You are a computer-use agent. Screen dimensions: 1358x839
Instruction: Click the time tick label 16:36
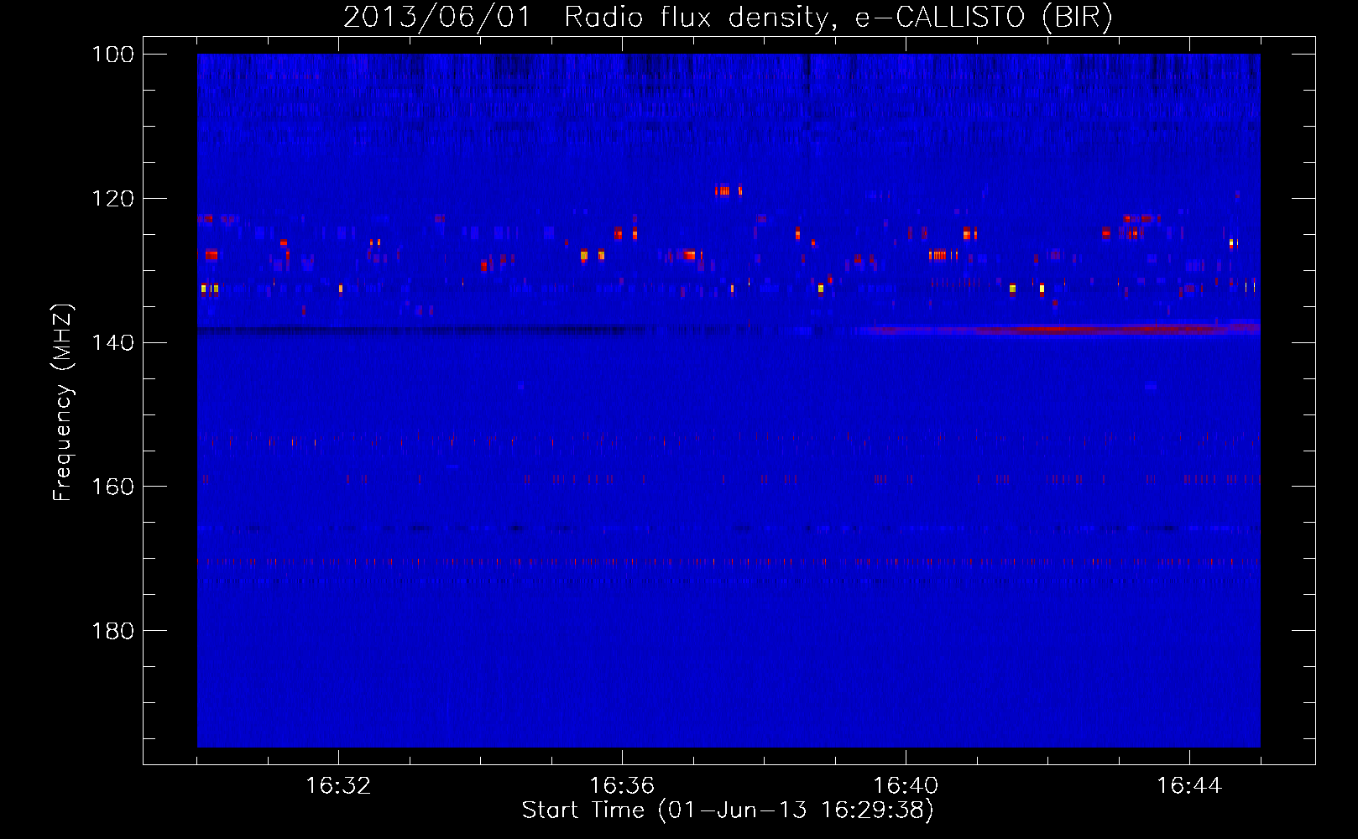(622, 786)
